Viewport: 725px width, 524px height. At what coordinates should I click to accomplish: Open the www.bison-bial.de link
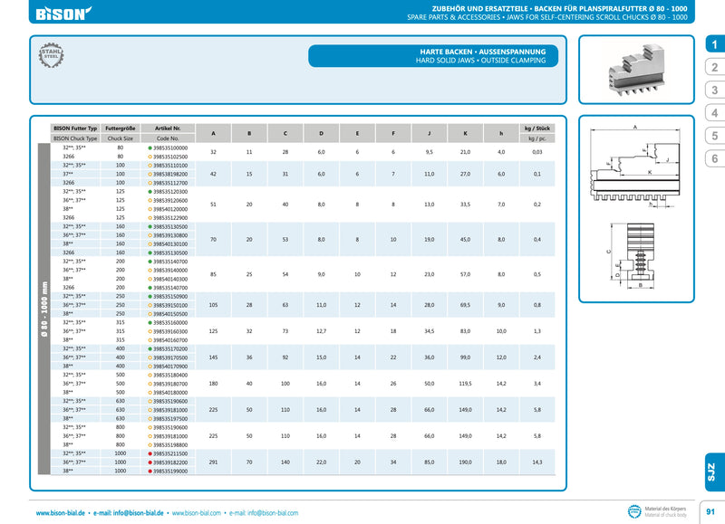[x=61, y=513]
